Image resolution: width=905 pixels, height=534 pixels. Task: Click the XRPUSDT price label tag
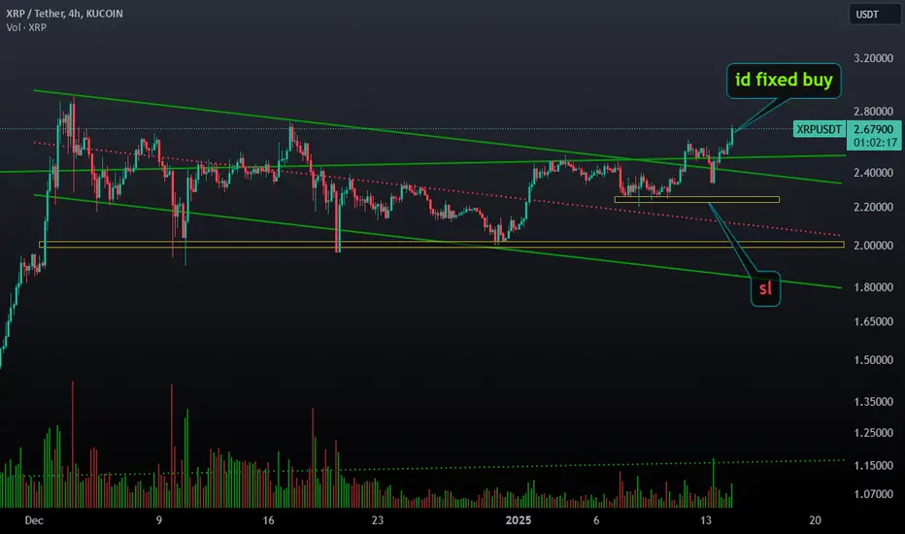tap(819, 129)
